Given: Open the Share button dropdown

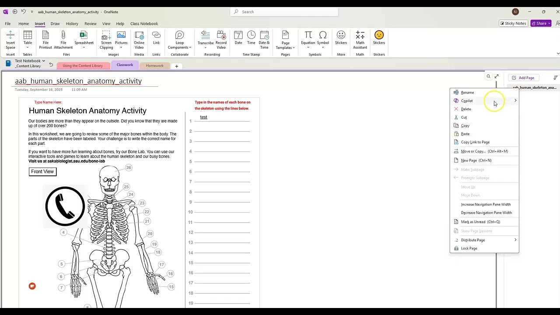Looking at the screenshot, I should coord(549,24).
